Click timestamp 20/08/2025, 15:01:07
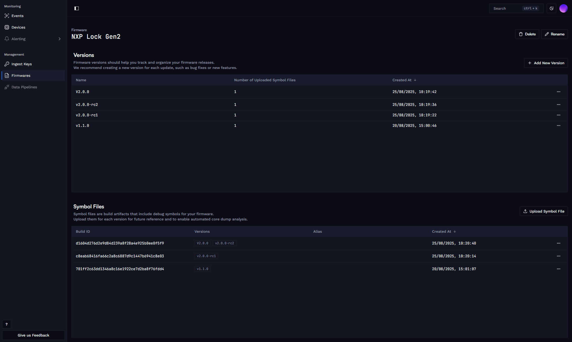This screenshot has width=572, height=342. pos(454,269)
